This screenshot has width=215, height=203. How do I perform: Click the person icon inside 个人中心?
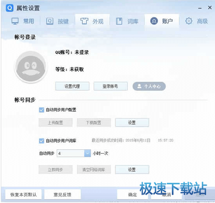[x=139, y=86]
